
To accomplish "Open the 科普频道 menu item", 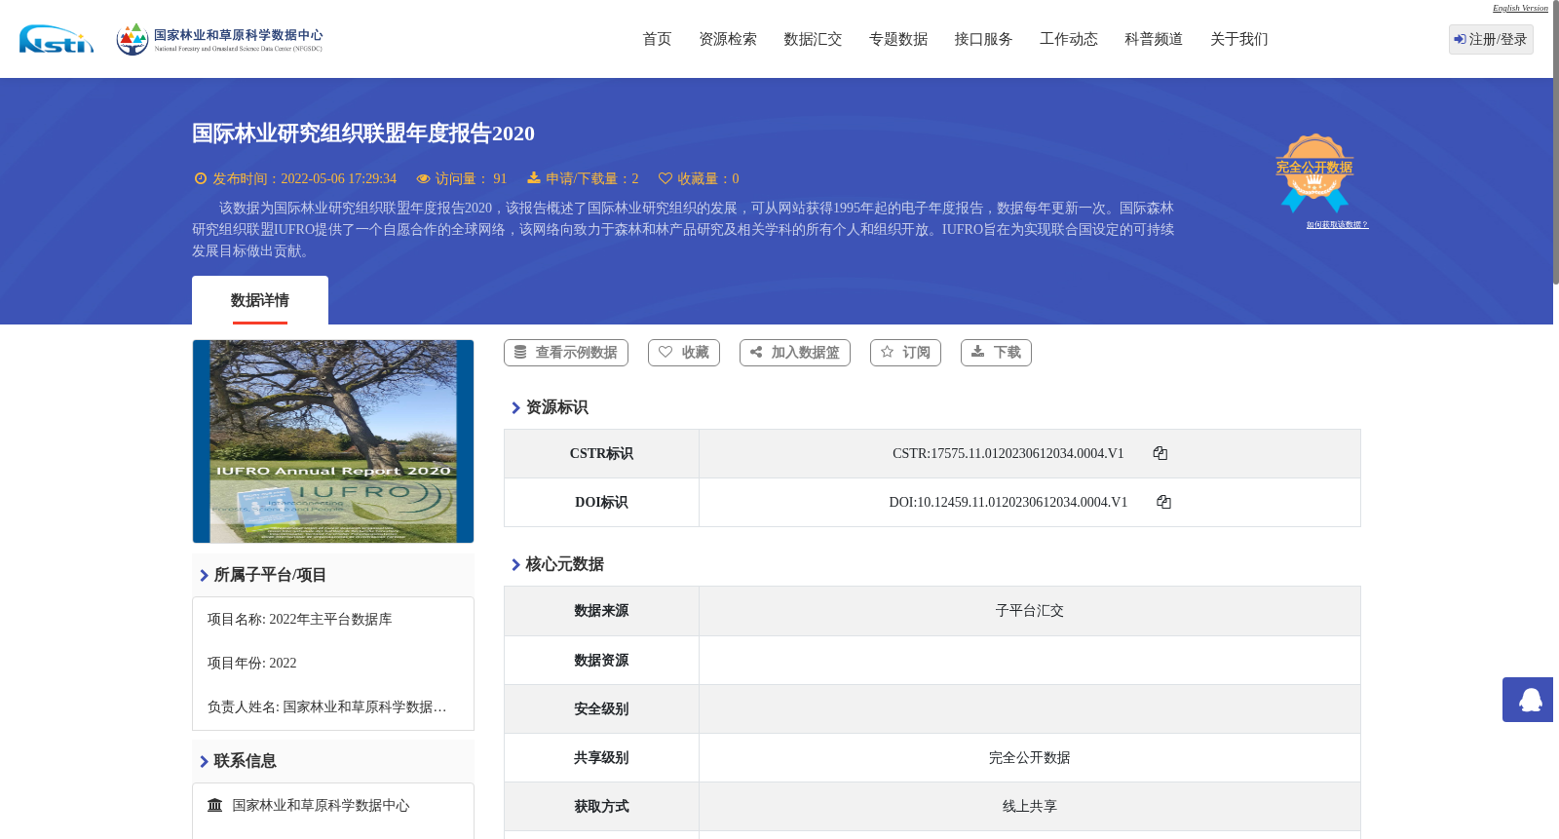I will coord(1154,39).
